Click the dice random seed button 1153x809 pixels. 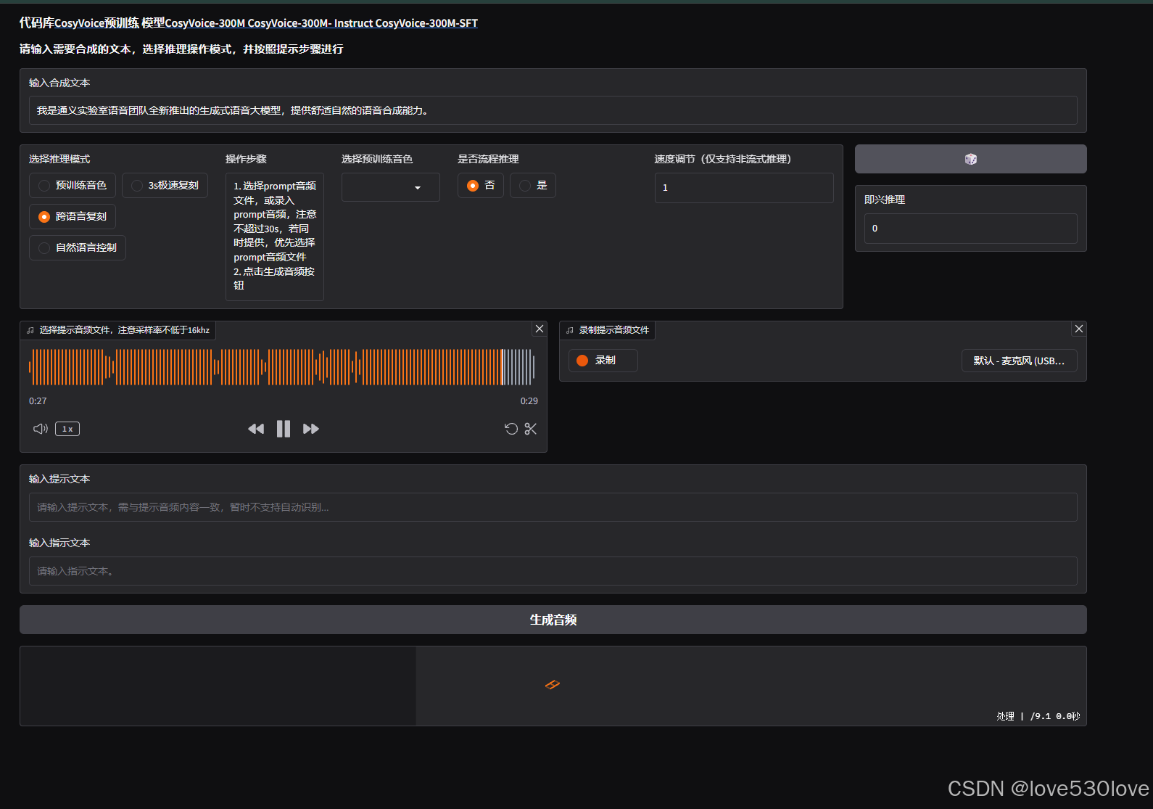tap(970, 159)
